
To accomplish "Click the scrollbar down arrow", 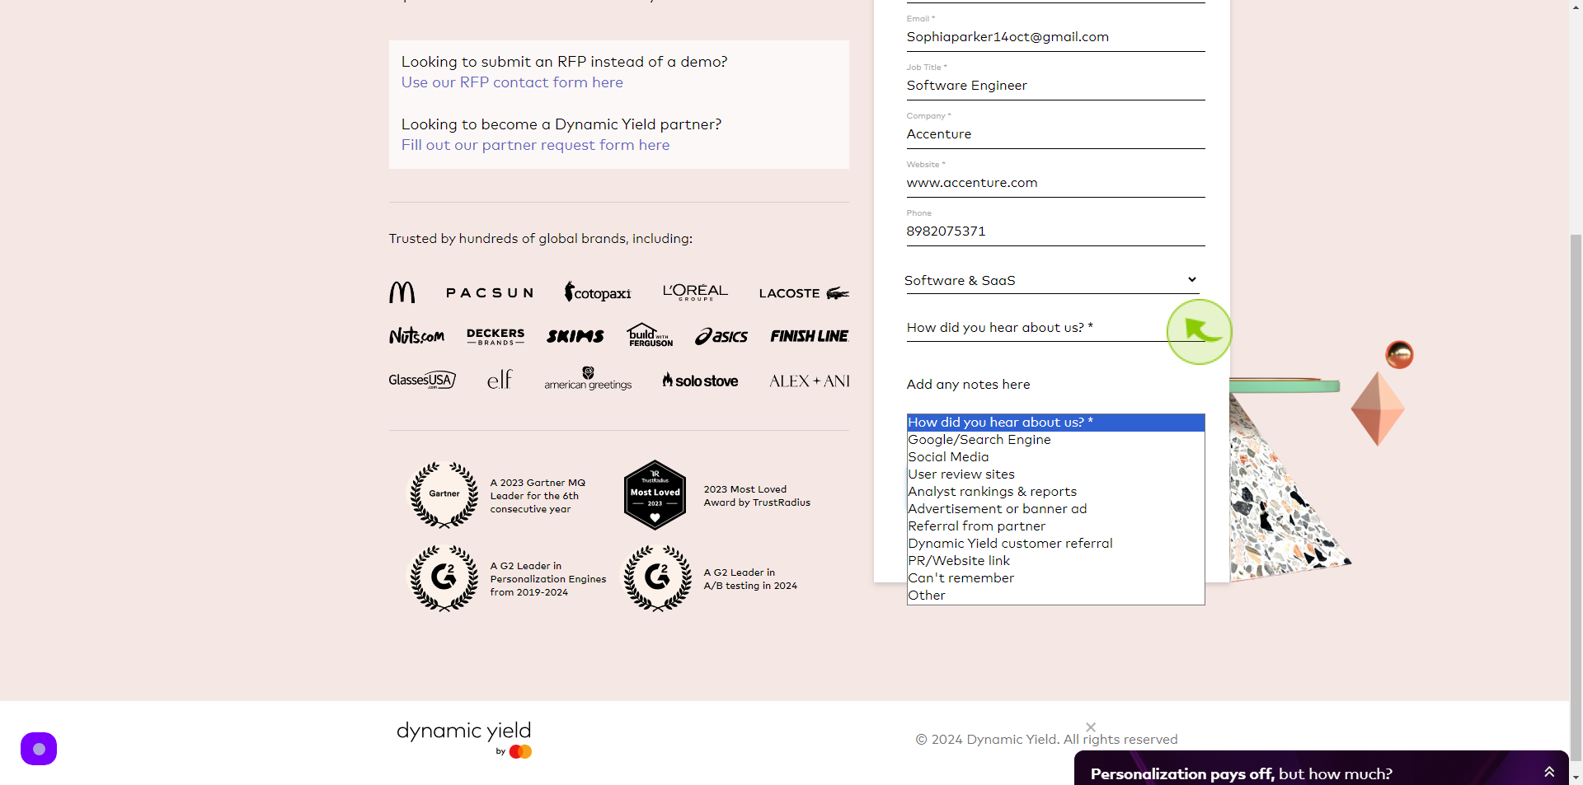I will tap(1576, 778).
